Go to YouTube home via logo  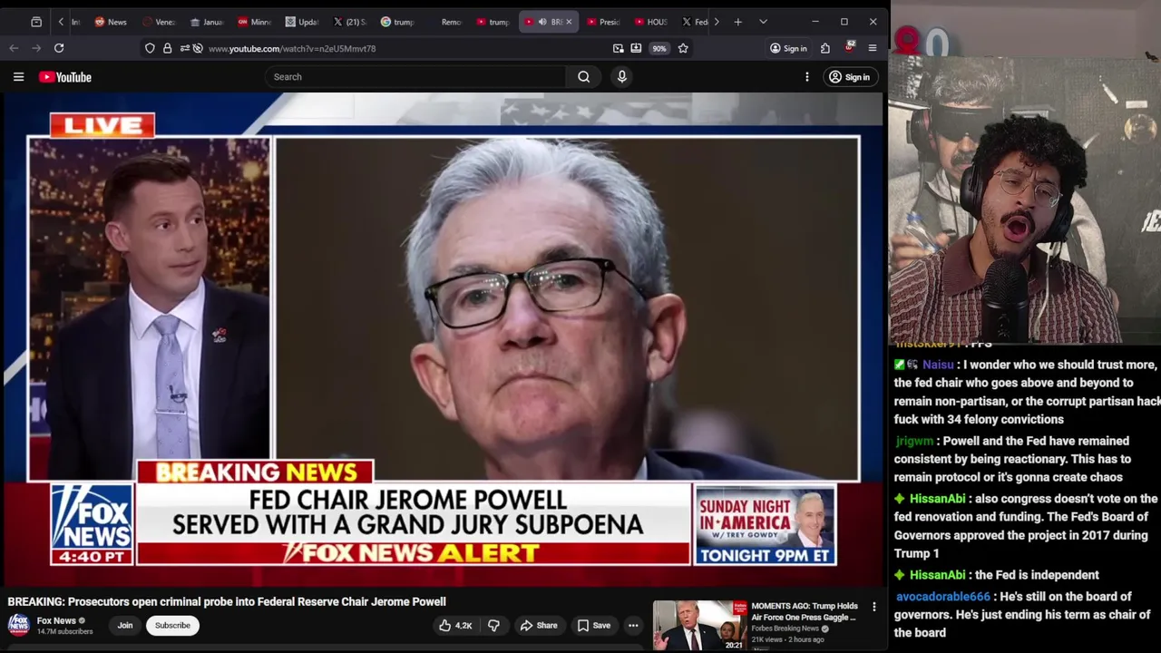pos(65,77)
